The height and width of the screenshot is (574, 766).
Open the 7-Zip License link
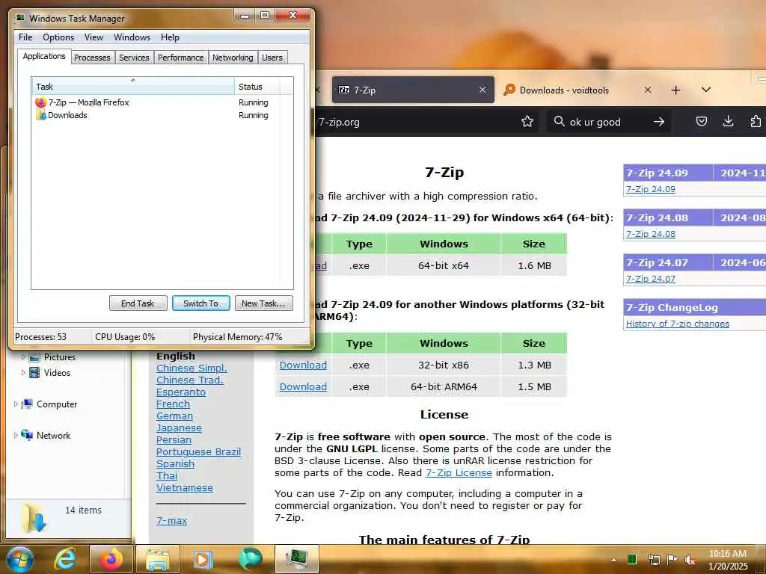click(459, 472)
